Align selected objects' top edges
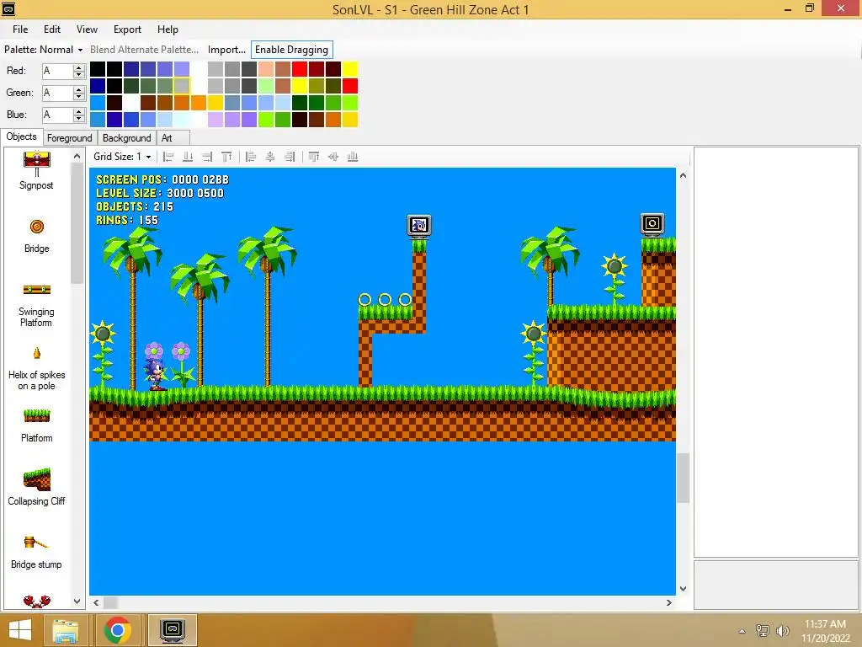 click(314, 157)
